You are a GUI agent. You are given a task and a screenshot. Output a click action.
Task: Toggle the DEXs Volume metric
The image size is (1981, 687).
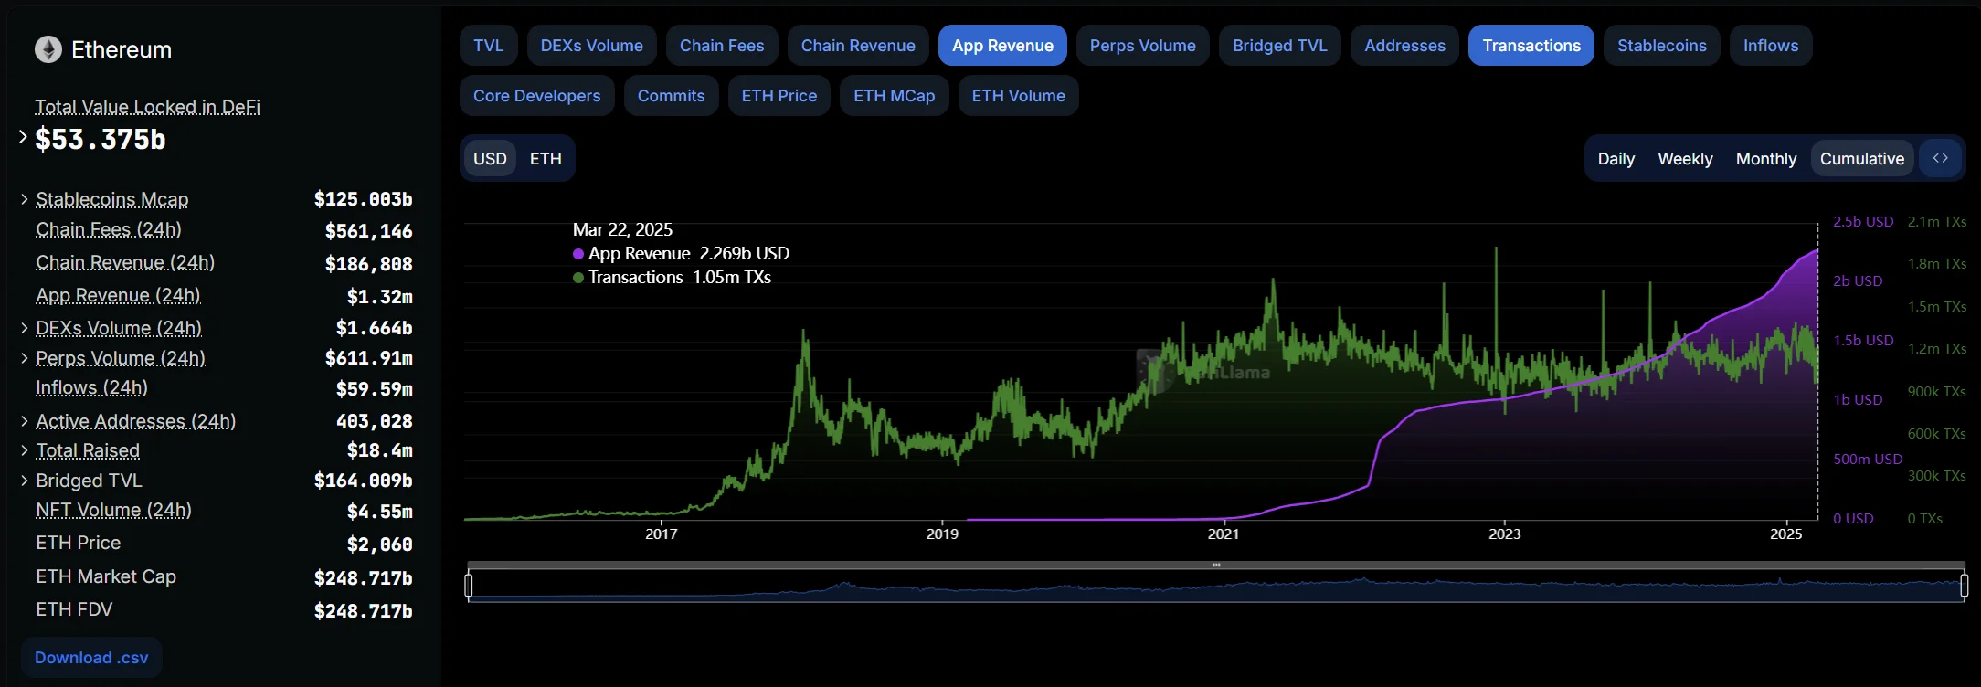pos(591,46)
